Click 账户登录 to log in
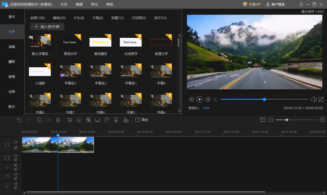Screen dimensions: 327x195 [x=275, y=4]
